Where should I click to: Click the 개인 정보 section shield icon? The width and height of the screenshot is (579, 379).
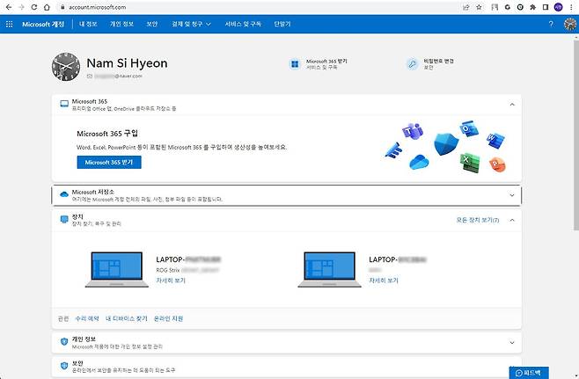[64, 342]
